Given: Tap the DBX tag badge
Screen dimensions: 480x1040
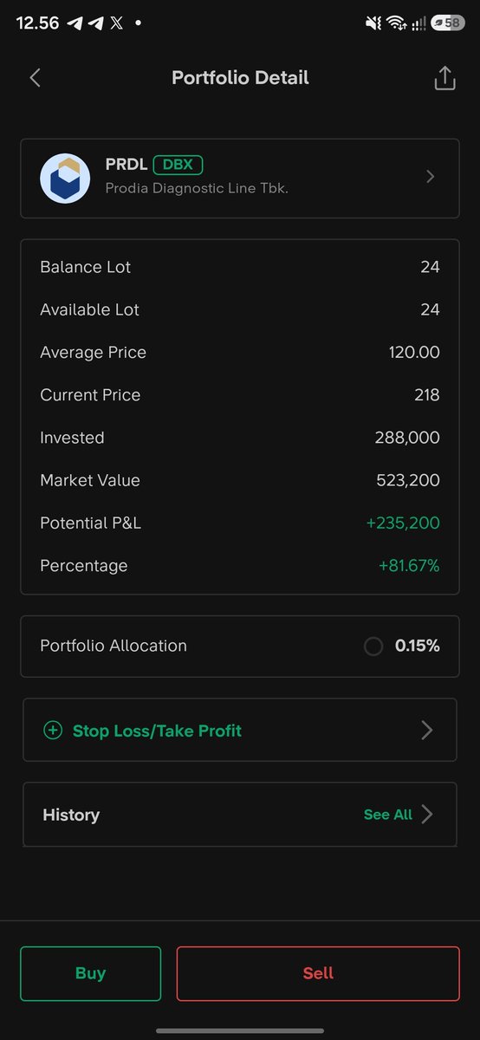Looking at the screenshot, I should point(178,165).
